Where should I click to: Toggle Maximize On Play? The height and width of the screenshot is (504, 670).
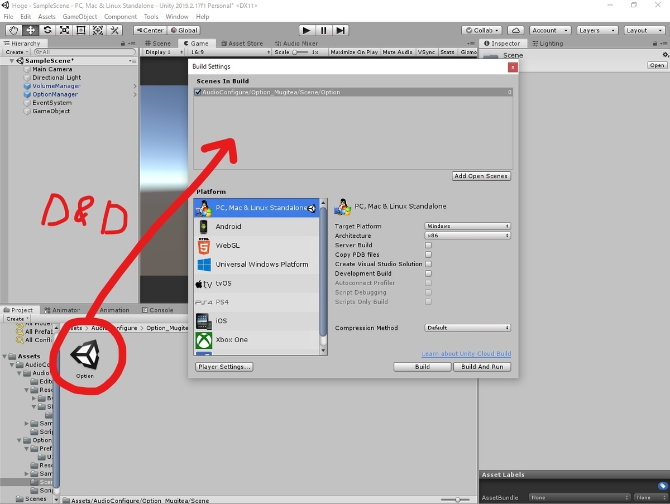pos(354,52)
